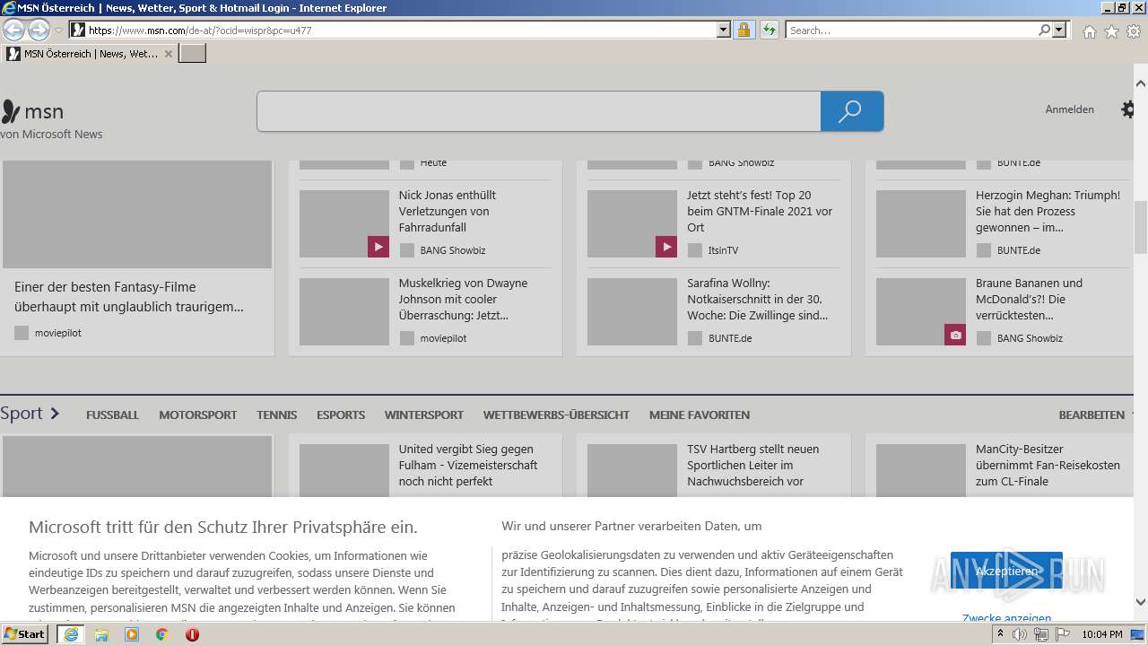Screen dimensions: 1148x646
Task: Click the MSN butterfly logo
Action: pos(11,111)
